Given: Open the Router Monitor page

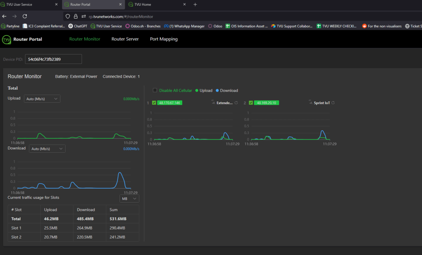Looking at the screenshot, I should point(85,39).
